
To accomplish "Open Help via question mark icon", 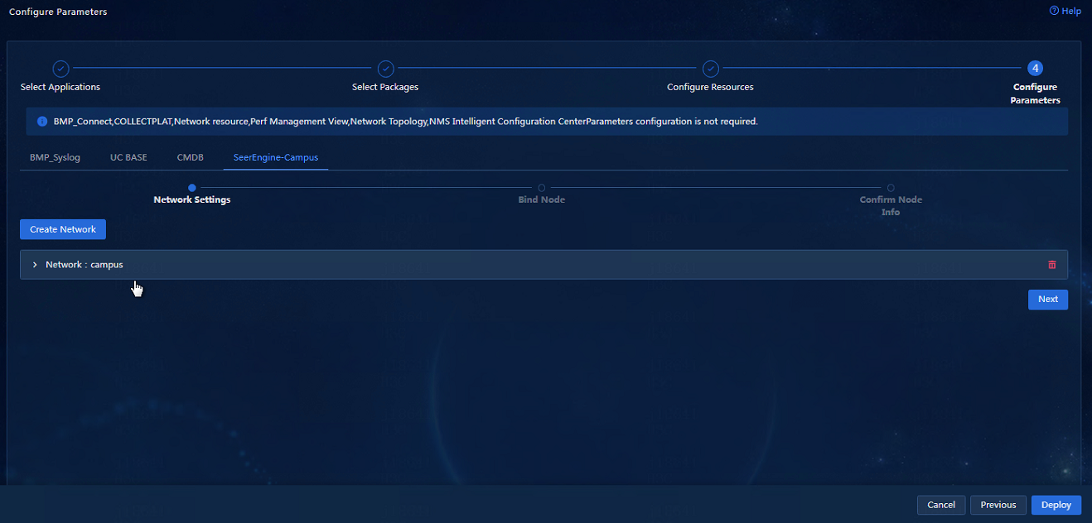I will click(1054, 11).
